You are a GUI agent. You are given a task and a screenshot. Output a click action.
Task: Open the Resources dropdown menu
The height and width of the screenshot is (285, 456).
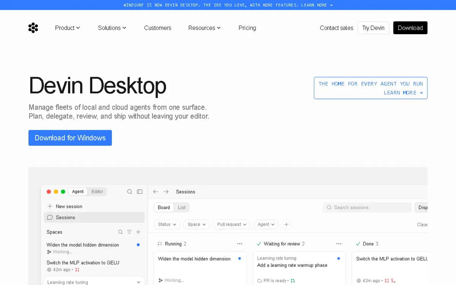(204, 28)
